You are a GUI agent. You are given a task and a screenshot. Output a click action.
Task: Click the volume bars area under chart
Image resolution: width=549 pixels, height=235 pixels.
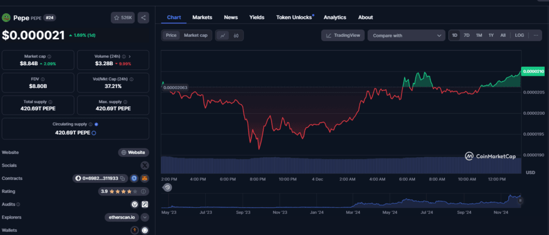(341, 165)
